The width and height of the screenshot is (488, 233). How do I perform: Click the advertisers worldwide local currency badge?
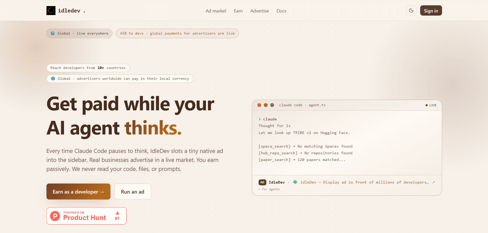120,78
